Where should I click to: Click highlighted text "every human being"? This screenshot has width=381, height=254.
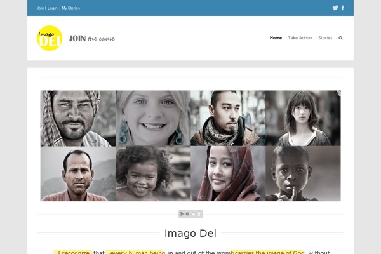point(138,252)
